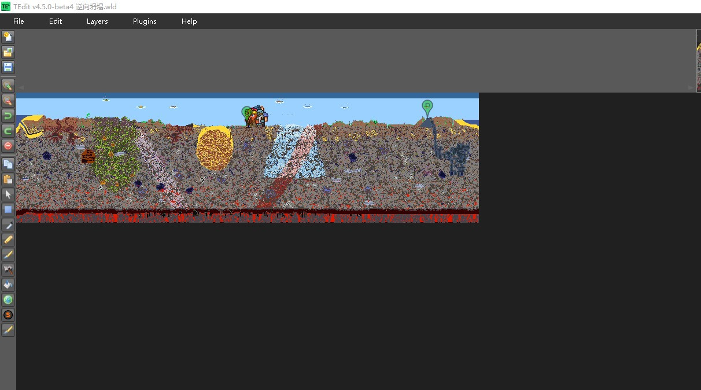
Task: Click the green spawn point marker
Action: click(x=246, y=112)
